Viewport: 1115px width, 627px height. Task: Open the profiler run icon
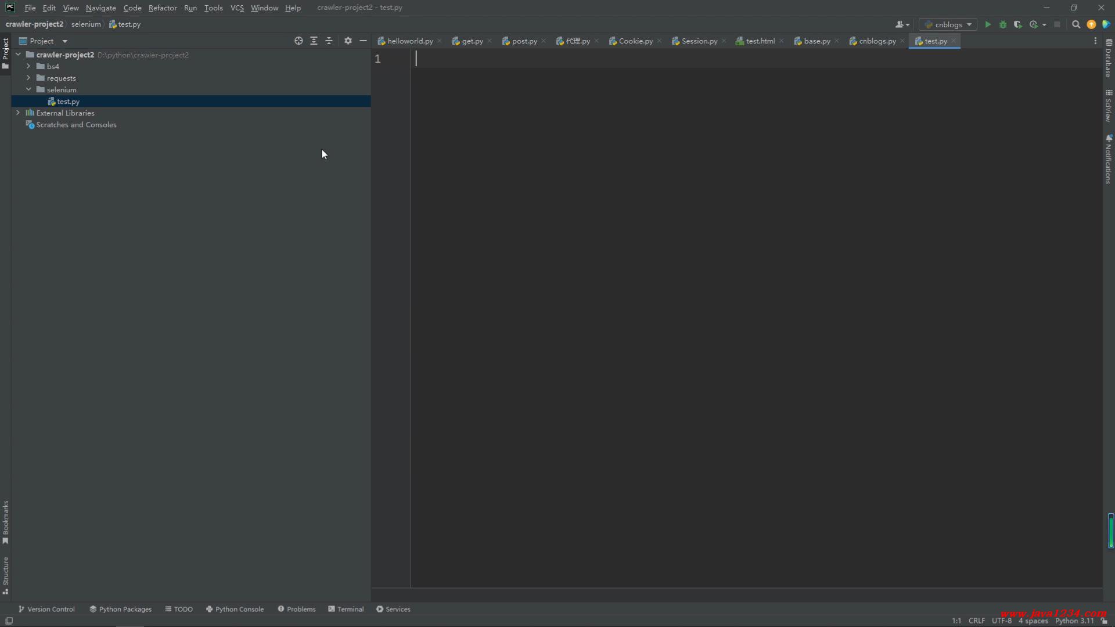(x=1033, y=24)
